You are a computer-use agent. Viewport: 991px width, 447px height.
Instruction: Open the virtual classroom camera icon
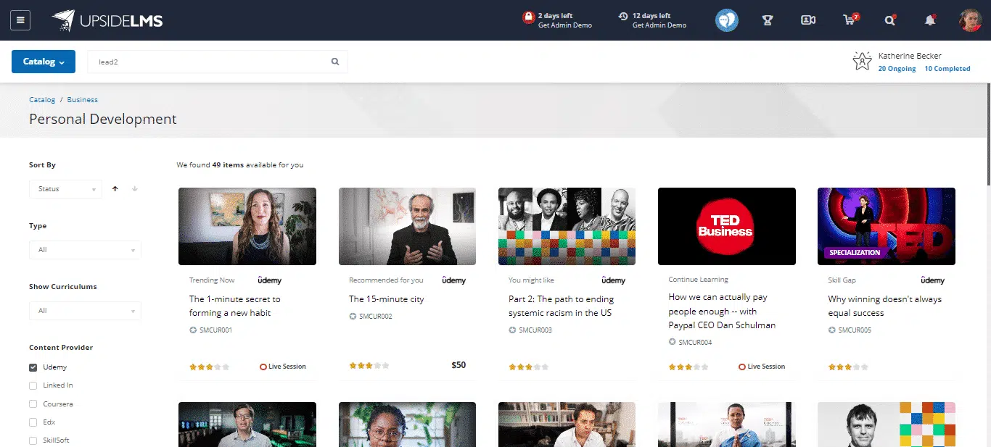(808, 20)
